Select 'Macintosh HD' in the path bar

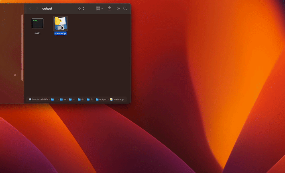coord(38,99)
